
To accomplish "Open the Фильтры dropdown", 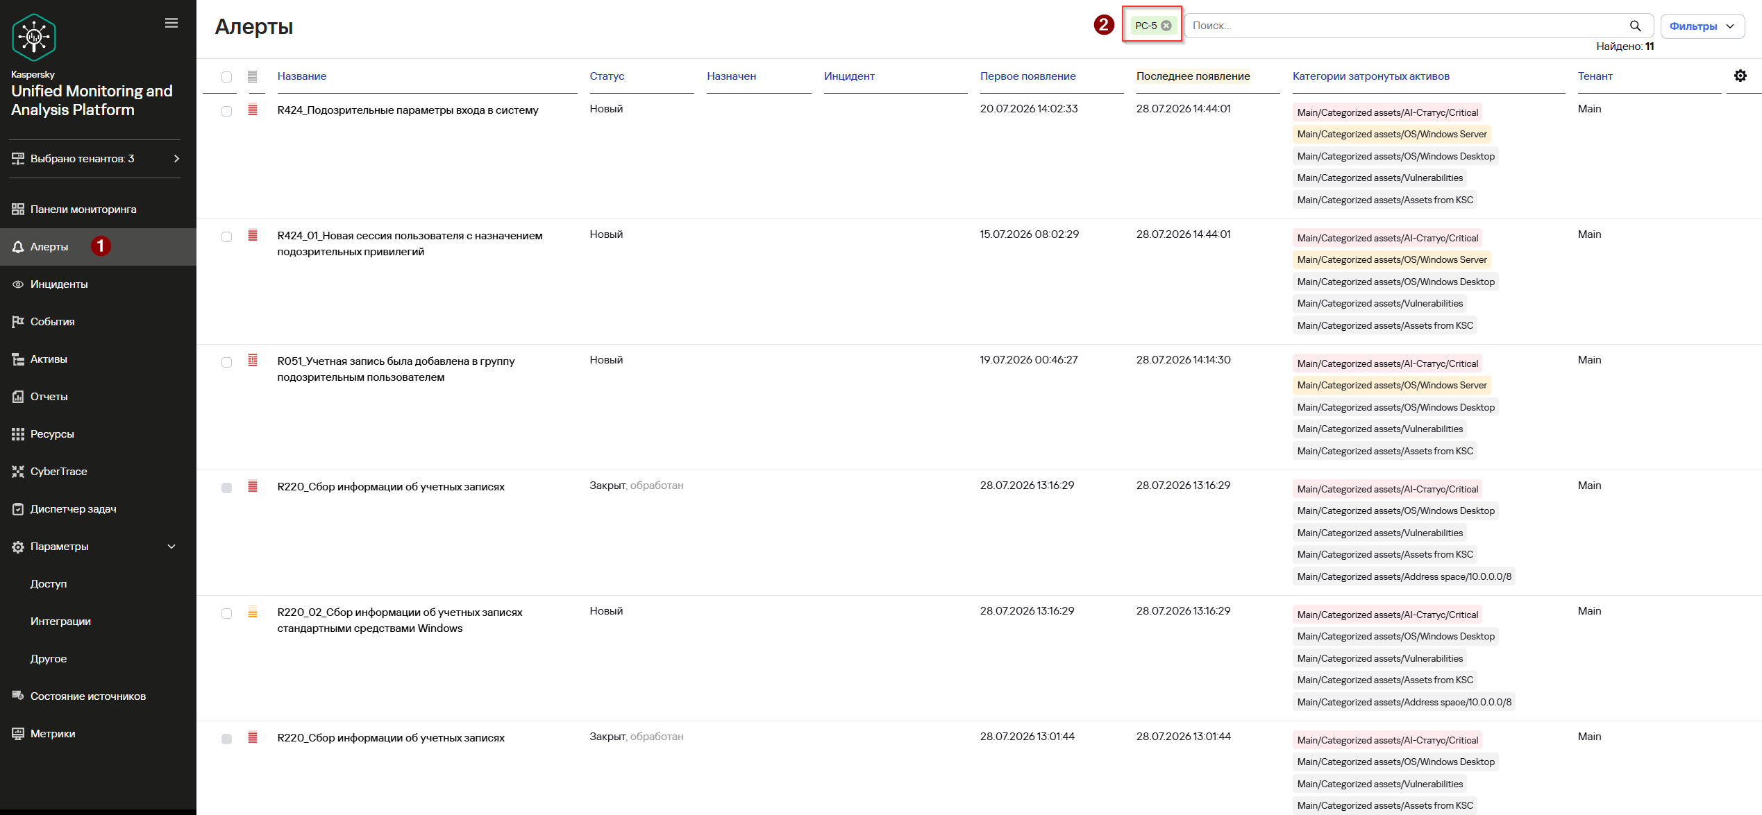I will 1702,26.
